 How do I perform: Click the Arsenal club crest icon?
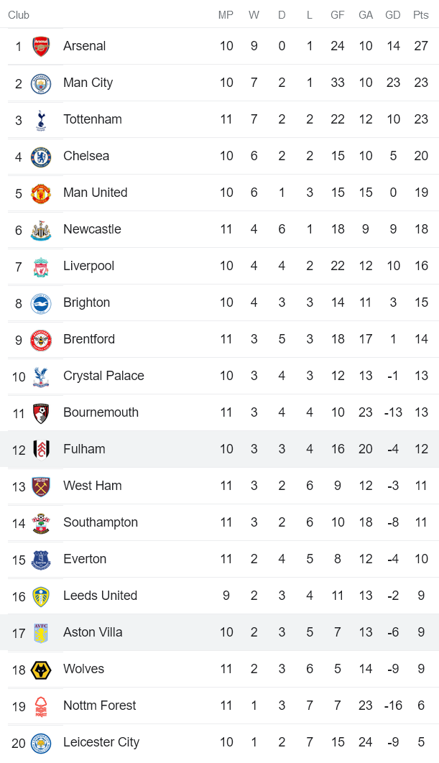[x=41, y=47]
